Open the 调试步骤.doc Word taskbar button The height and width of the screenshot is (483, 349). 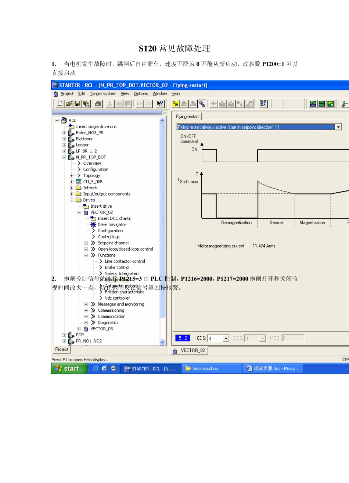[274, 368]
